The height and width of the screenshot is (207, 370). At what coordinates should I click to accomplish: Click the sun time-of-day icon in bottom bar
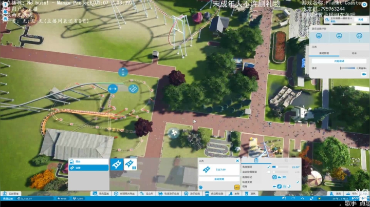(320, 198)
